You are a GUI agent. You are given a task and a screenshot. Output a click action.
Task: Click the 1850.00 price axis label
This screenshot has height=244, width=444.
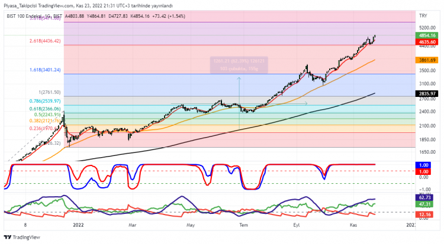pyautogui.click(x=427, y=139)
